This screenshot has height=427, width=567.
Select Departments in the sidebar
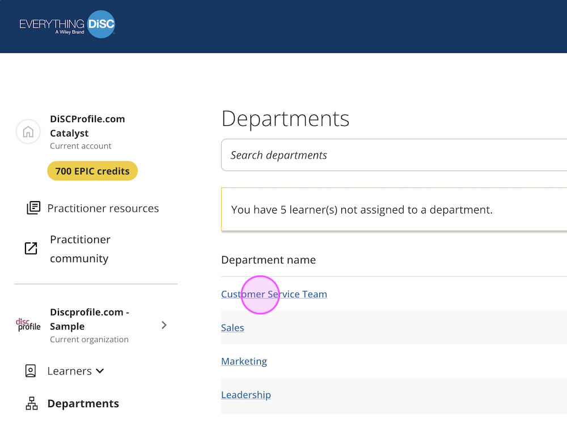83,404
